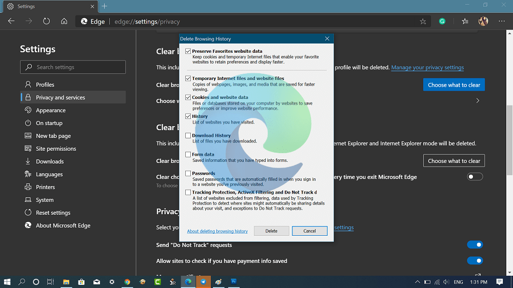This screenshot has width=513, height=288.
Task: Check the Form data checkbox
Action: coord(188,154)
